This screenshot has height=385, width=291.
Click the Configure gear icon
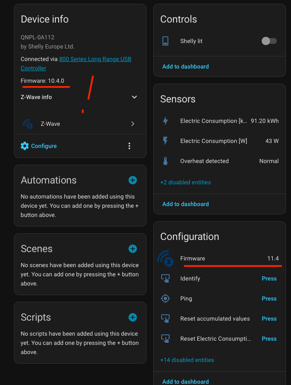pyautogui.click(x=25, y=146)
